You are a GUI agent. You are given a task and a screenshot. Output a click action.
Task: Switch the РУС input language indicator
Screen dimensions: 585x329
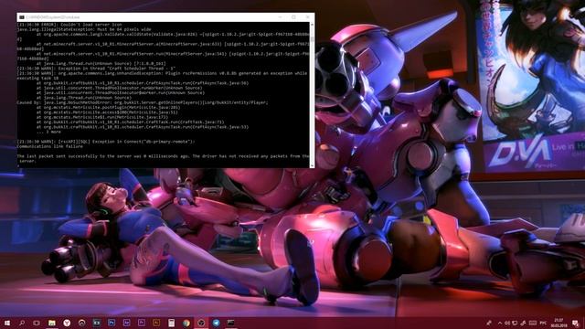[543, 323]
